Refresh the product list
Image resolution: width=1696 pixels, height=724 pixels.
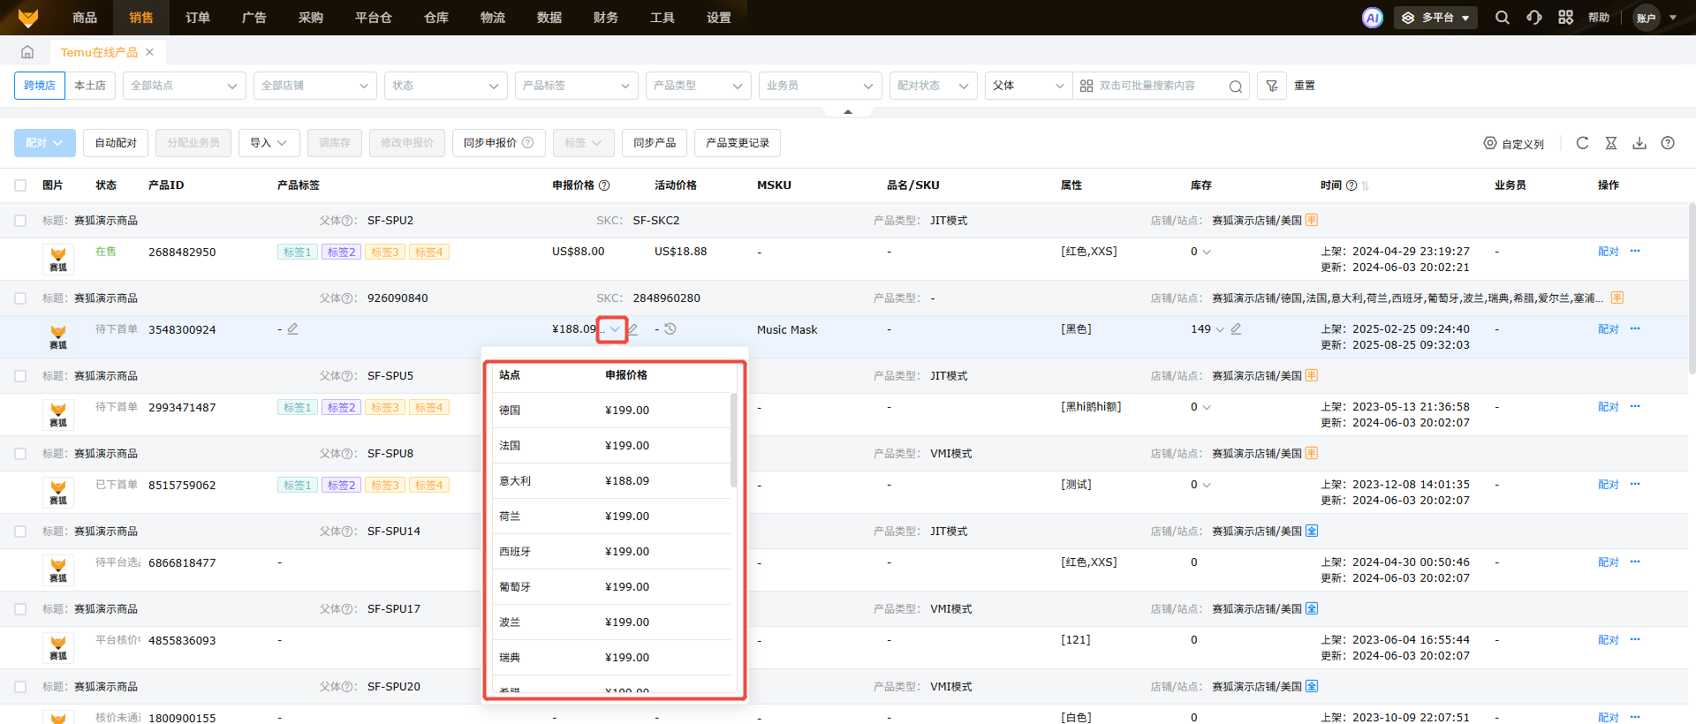(1582, 143)
